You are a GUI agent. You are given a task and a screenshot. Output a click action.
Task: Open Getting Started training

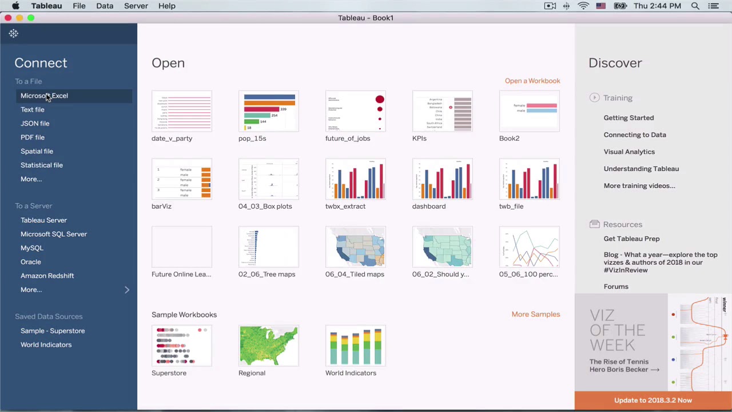pyautogui.click(x=628, y=118)
